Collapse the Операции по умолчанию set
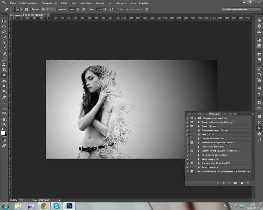Screen dimensions: 263x210 [196, 118]
